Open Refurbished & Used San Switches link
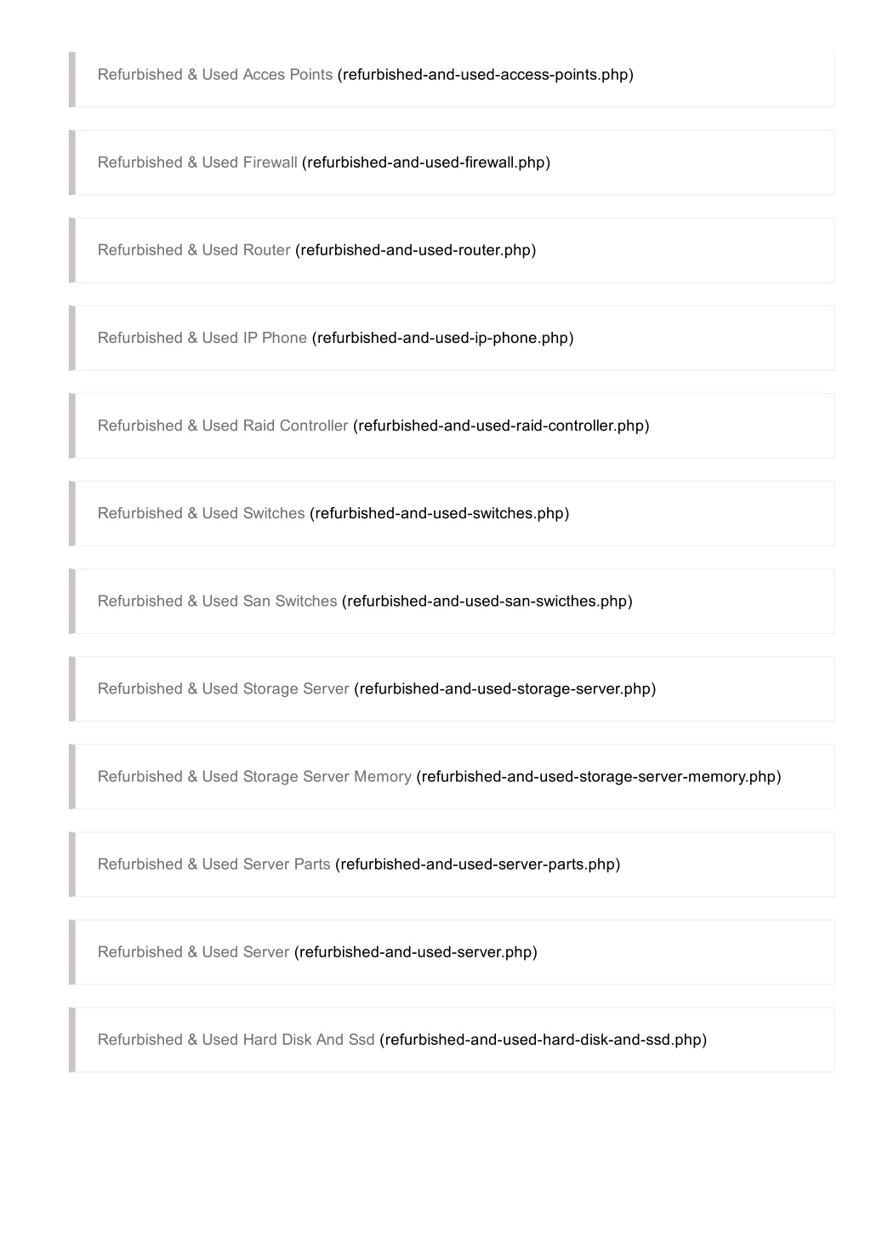Viewport: 871px width, 1233px height. click(217, 601)
